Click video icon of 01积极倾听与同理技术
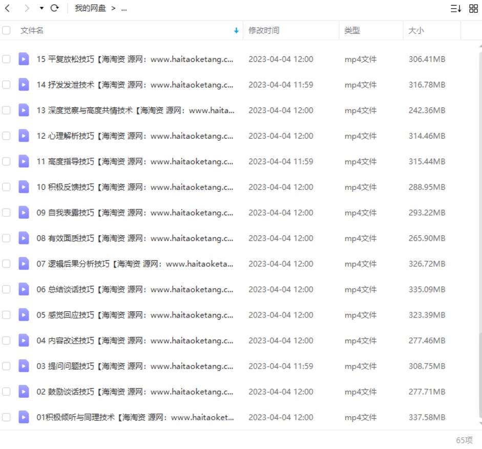The width and height of the screenshot is (482, 449). [x=24, y=417]
